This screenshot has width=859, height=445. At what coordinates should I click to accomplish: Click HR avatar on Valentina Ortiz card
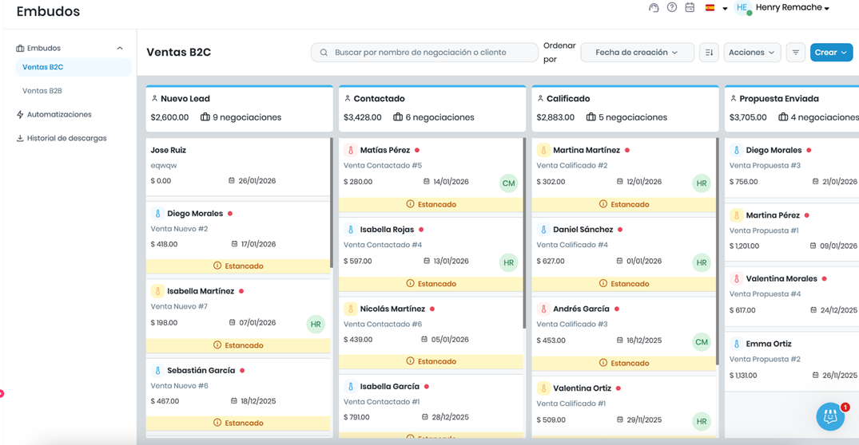[x=702, y=421]
